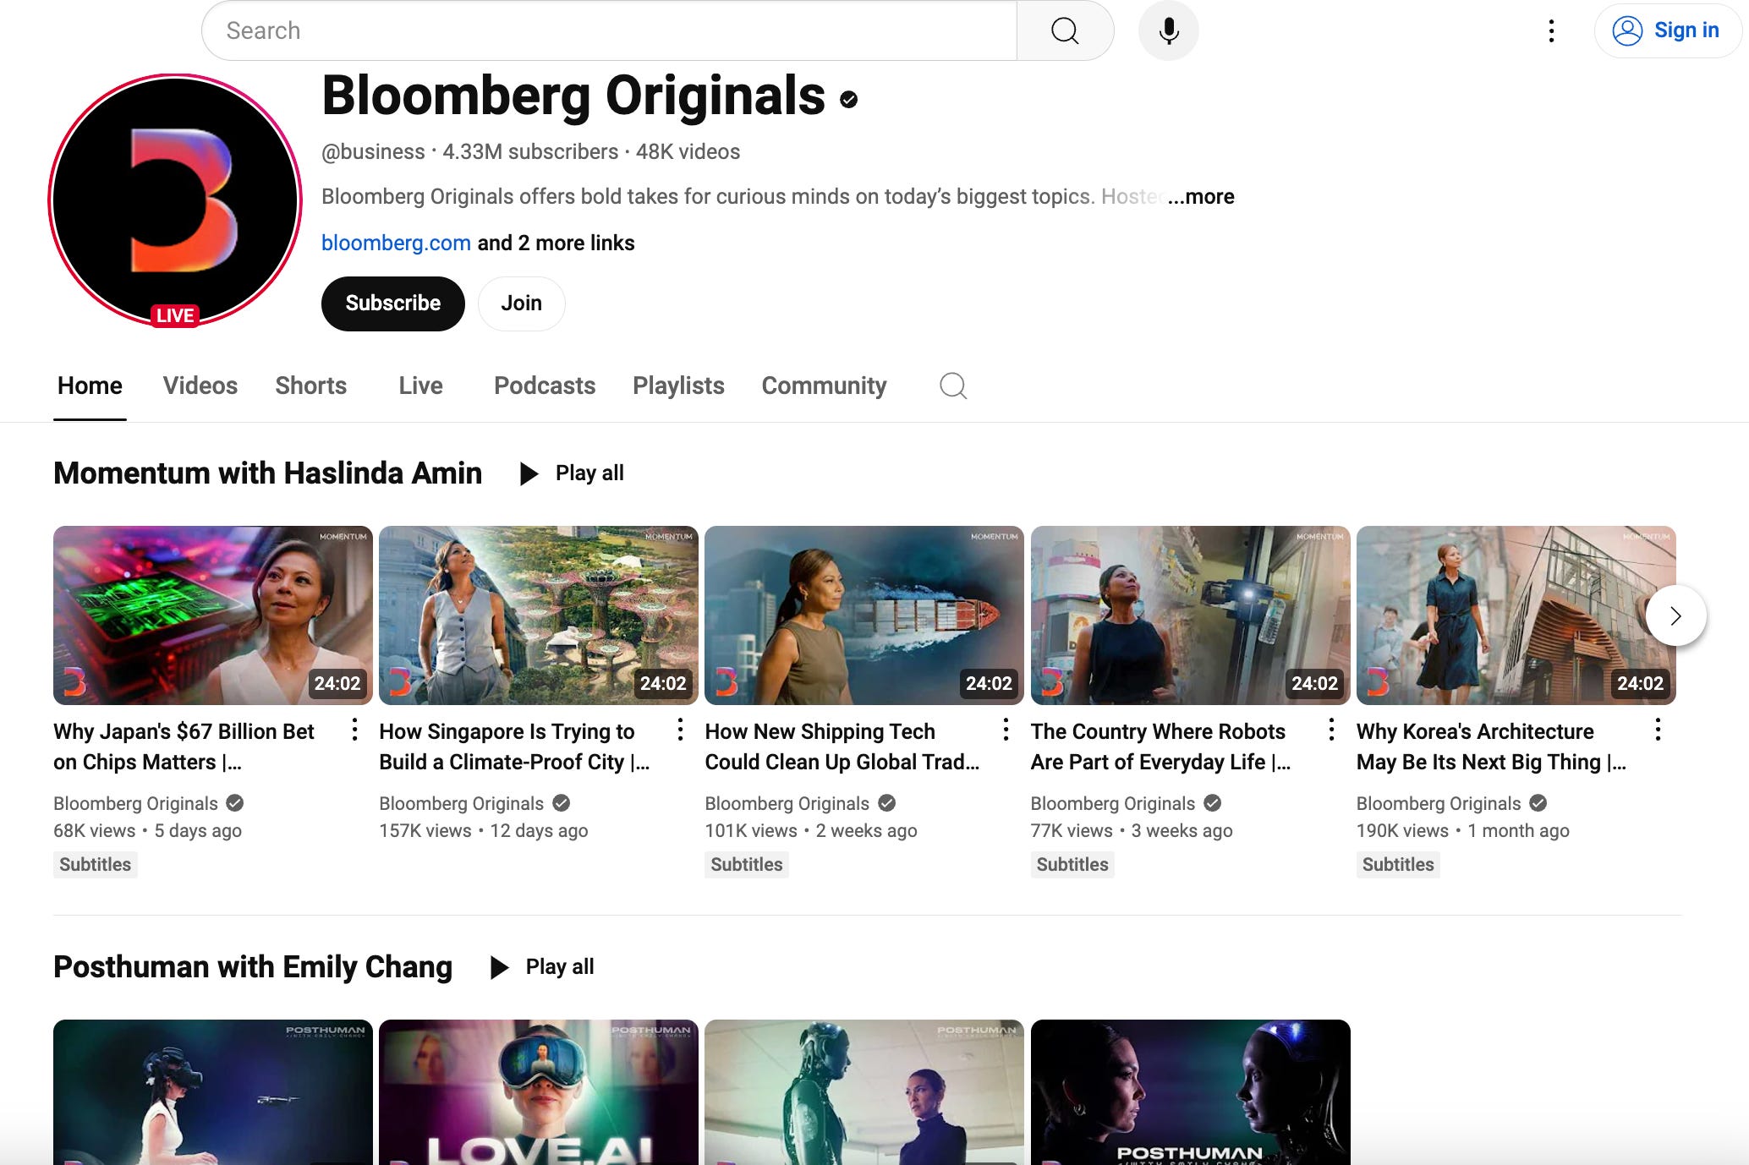Screen dimensions: 1749x1165
Task: Click '157K views • 12 days ago' text
Action: [x=483, y=831]
